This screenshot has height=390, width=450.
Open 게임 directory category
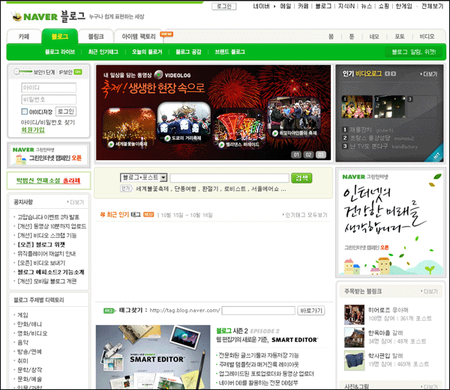point(22,315)
